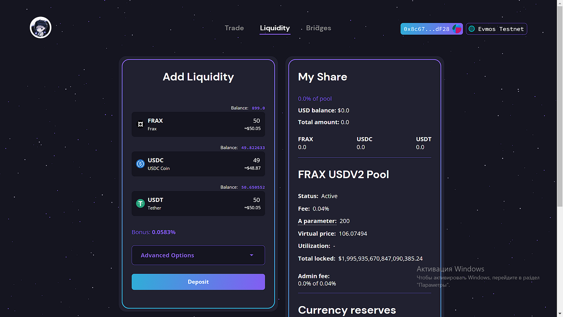The height and width of the screenshot is (317, 563).
Task: Click the My Share heading
Action: 323,77
